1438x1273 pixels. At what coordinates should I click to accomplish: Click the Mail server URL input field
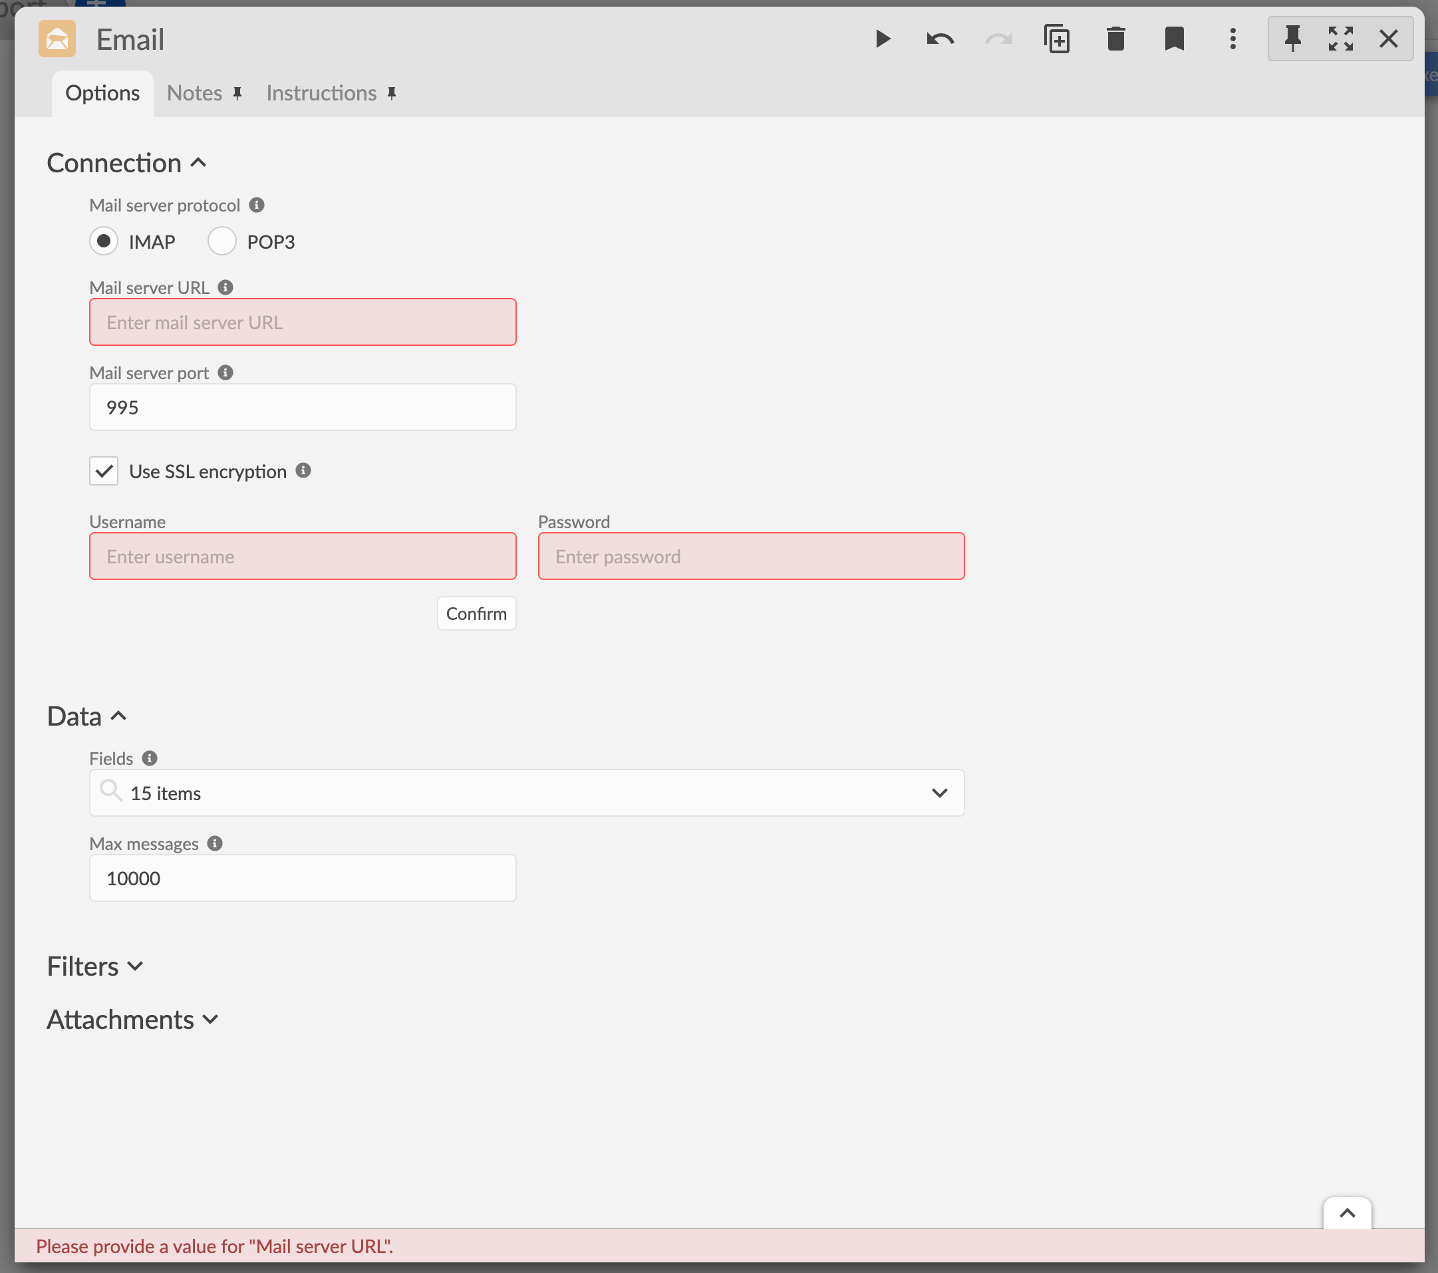point(303,322)
